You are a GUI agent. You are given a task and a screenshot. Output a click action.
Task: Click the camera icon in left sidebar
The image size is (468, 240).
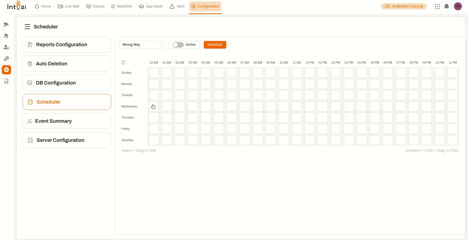(x=6, y=25)
